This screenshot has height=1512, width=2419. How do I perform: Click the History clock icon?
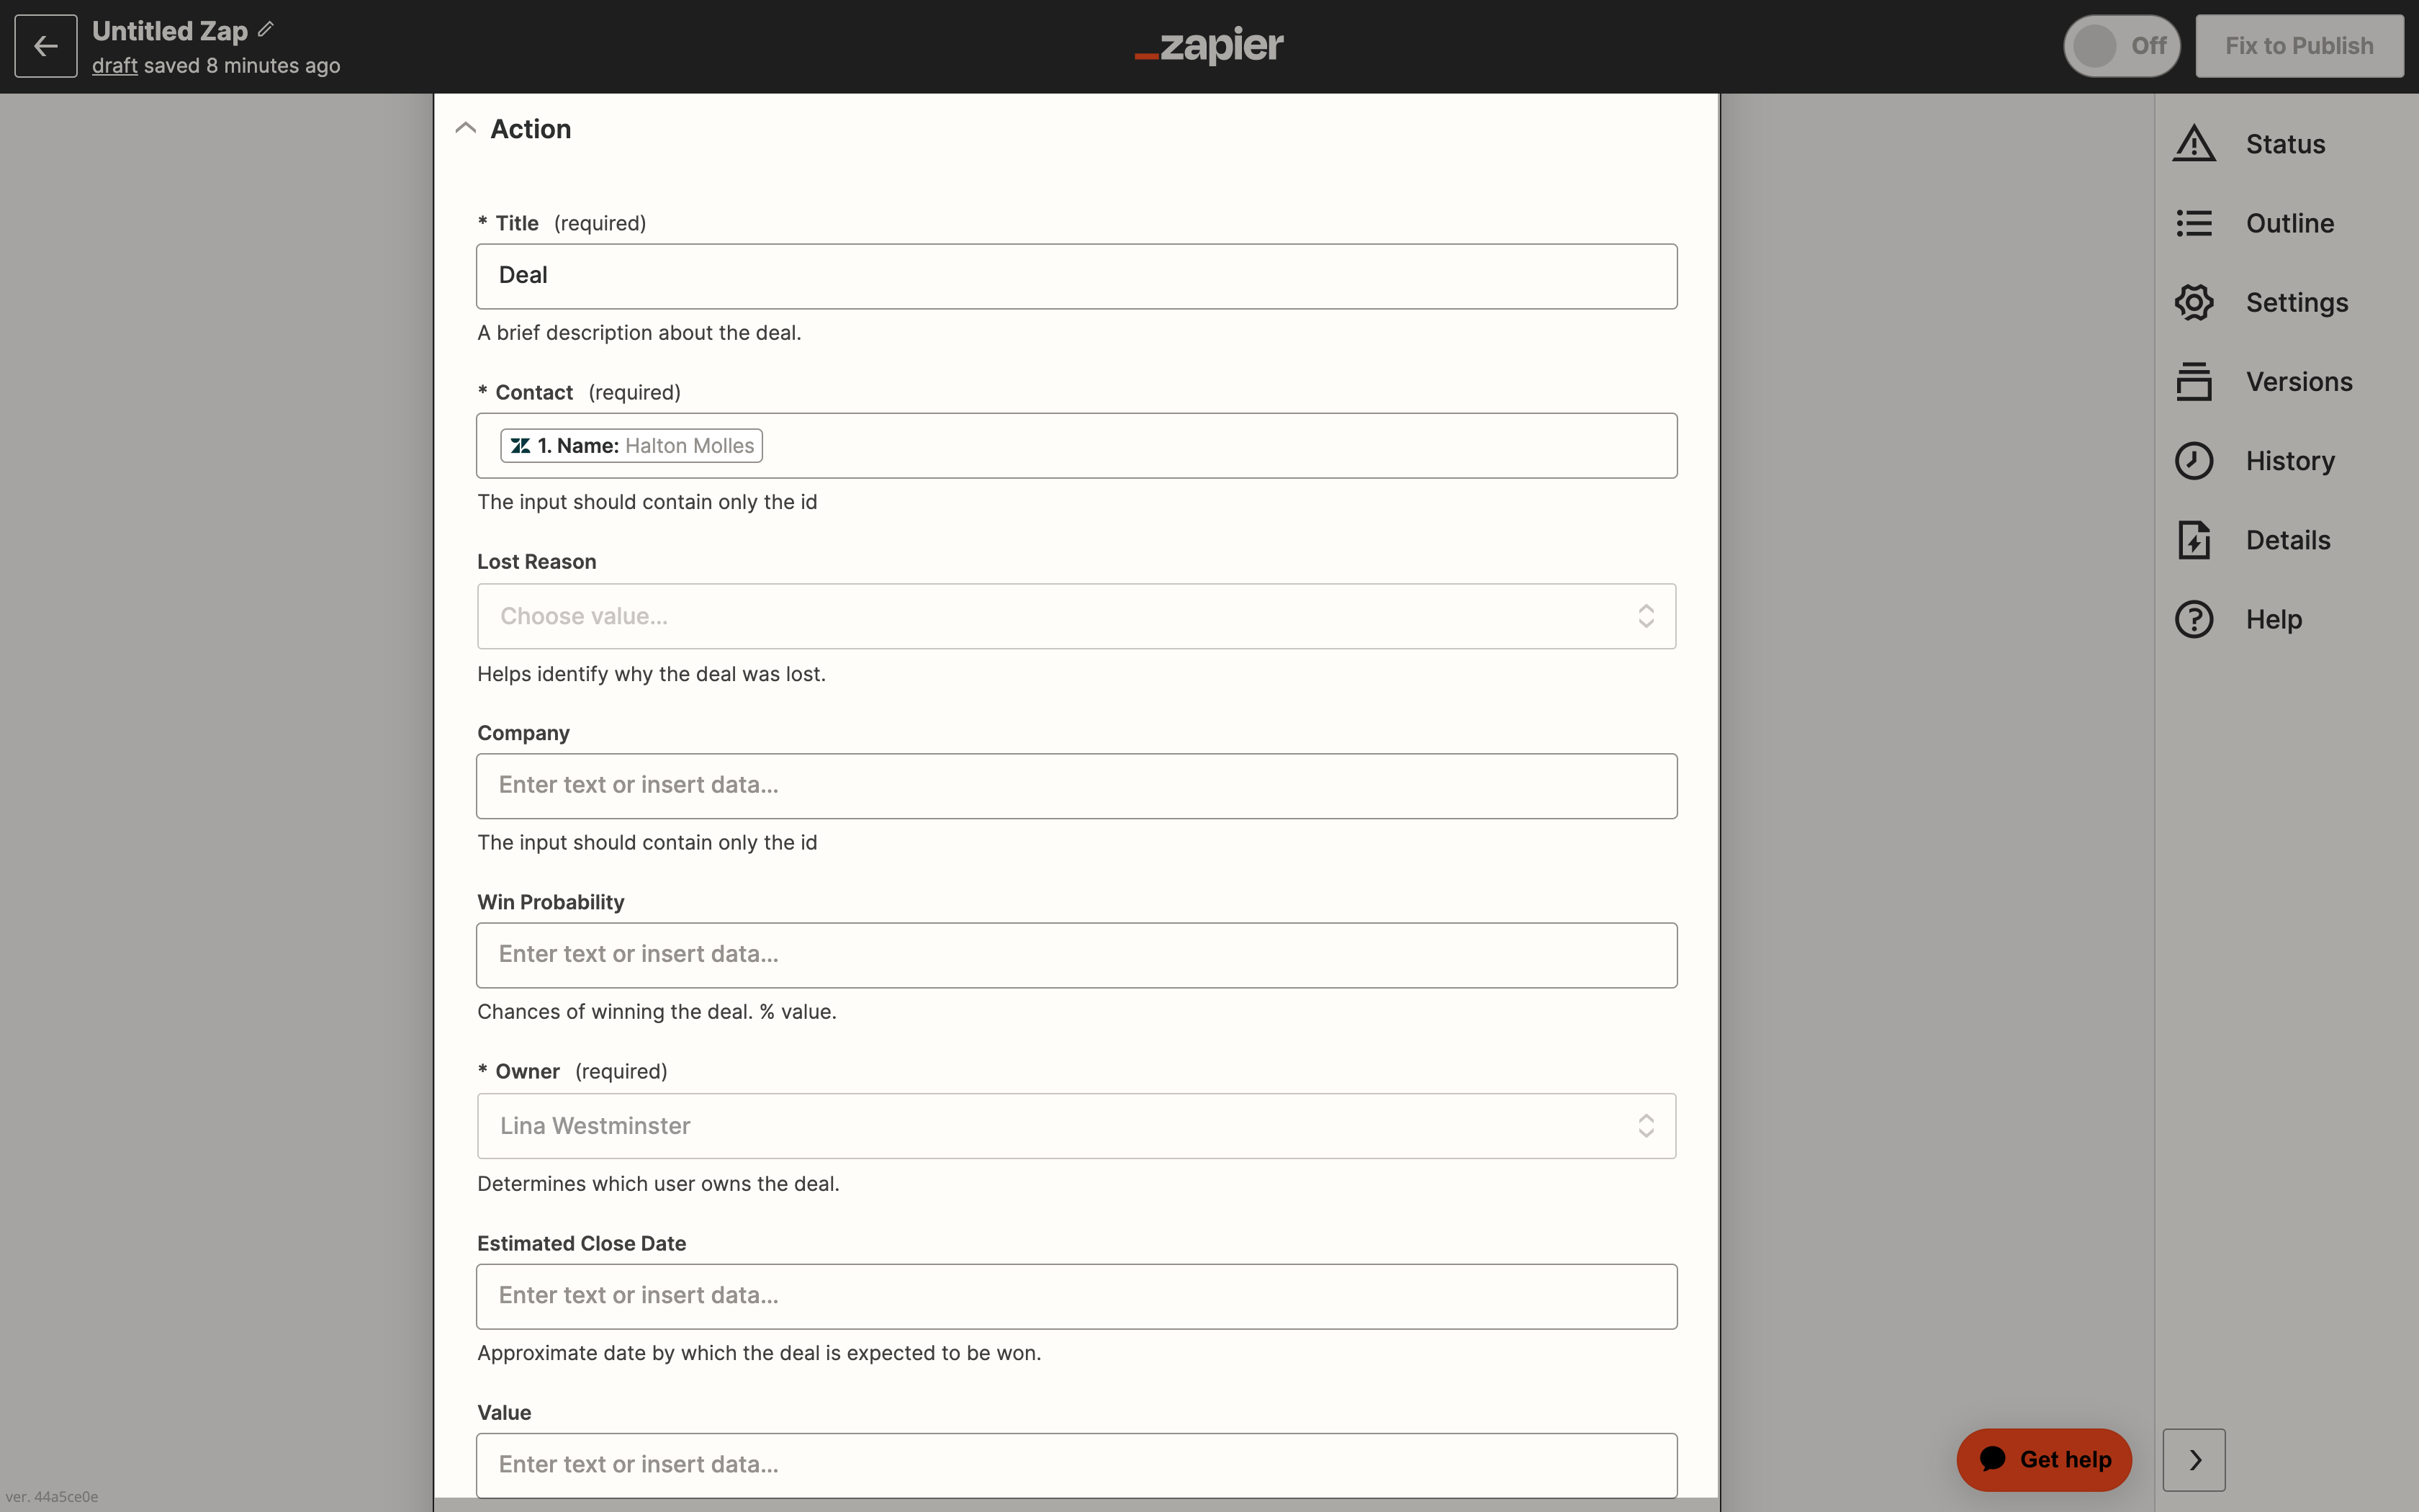[x=2194, y=461]
